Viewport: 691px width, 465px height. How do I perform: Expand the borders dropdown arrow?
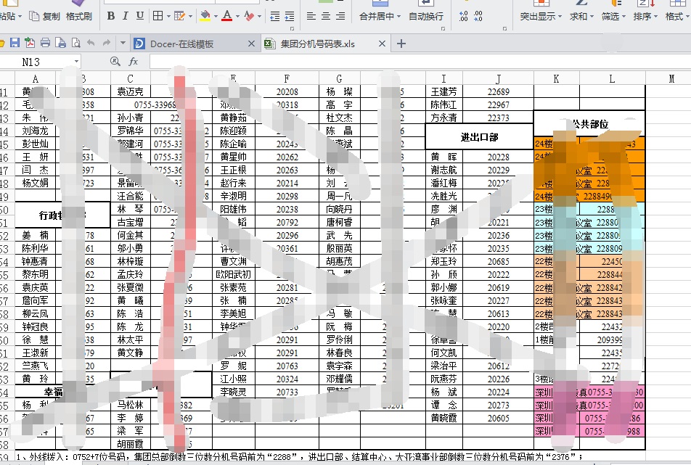click(x=168, y=17)
